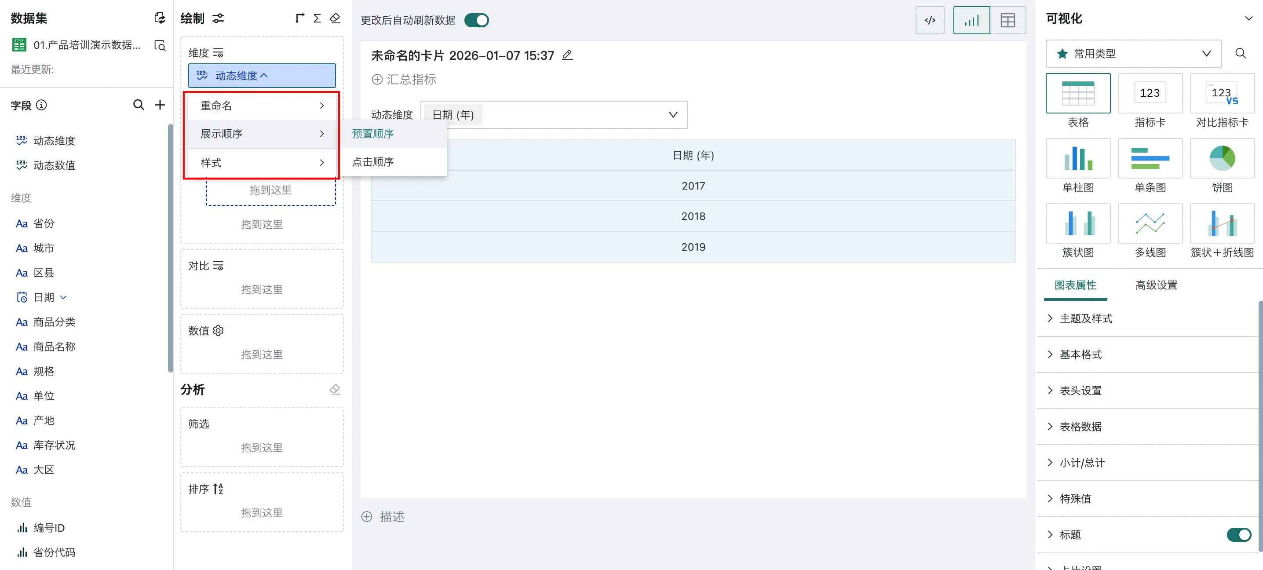Switch to the table view toggle
Screen dimensions: 1263x570
pos(1007,20)
